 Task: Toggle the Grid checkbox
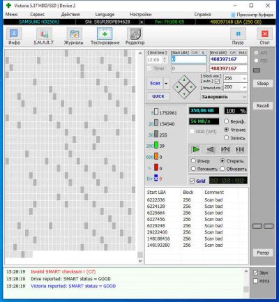coord(192,181)
